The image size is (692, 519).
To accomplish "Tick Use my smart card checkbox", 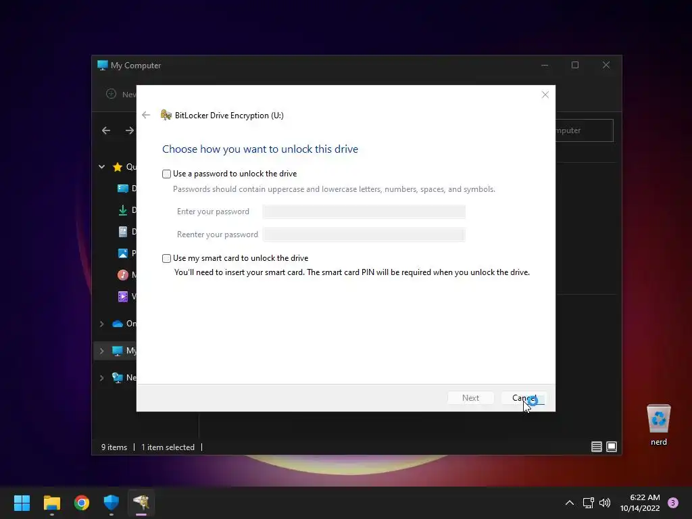I will (x=166, y=258).
